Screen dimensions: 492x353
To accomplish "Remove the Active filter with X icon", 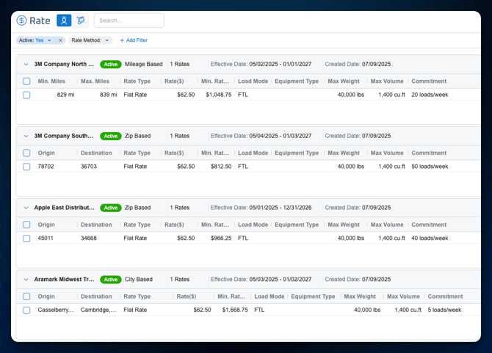I will [x=60, y=40].
